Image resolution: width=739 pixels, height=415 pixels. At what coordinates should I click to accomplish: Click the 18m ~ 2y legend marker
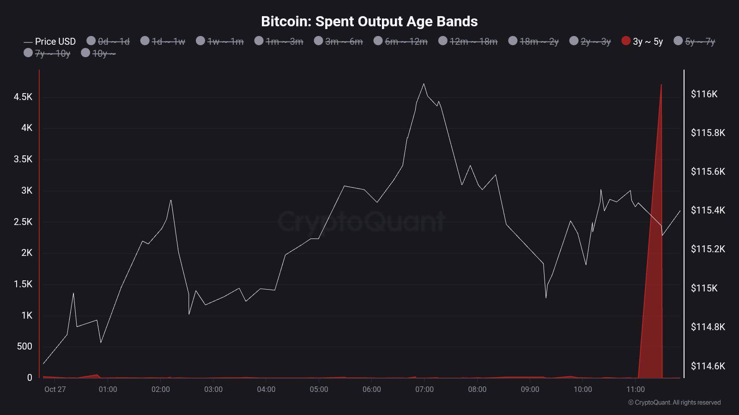[513, 41]
